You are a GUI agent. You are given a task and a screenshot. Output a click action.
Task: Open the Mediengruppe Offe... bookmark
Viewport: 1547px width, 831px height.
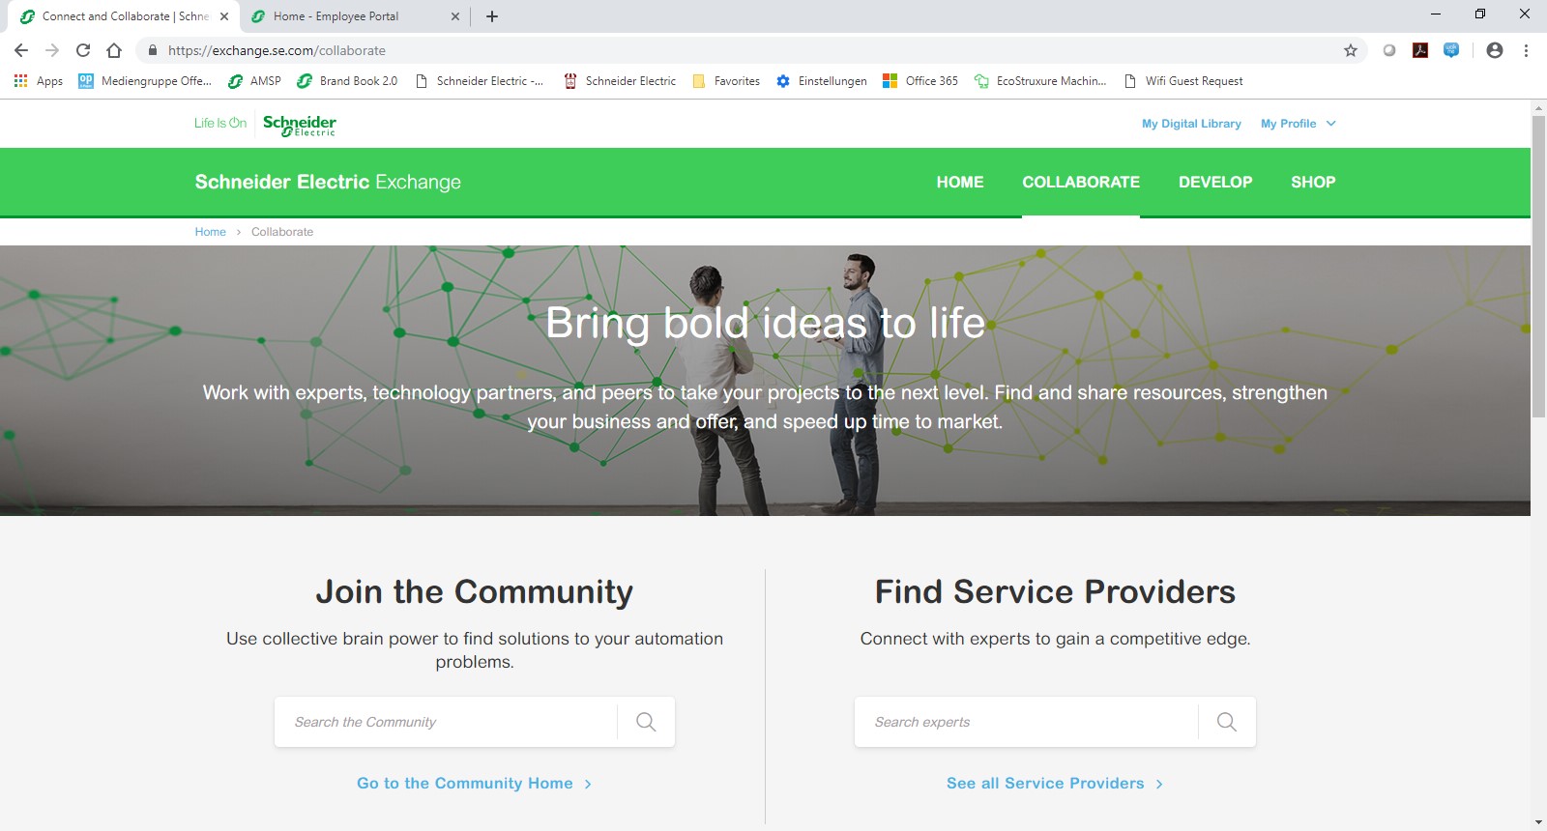(x=145, y=81)
